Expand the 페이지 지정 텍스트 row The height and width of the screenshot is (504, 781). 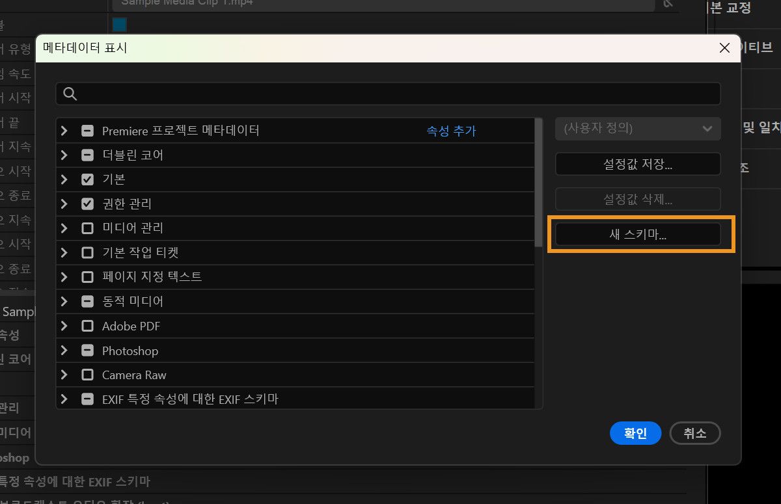(x=64, y=277)
